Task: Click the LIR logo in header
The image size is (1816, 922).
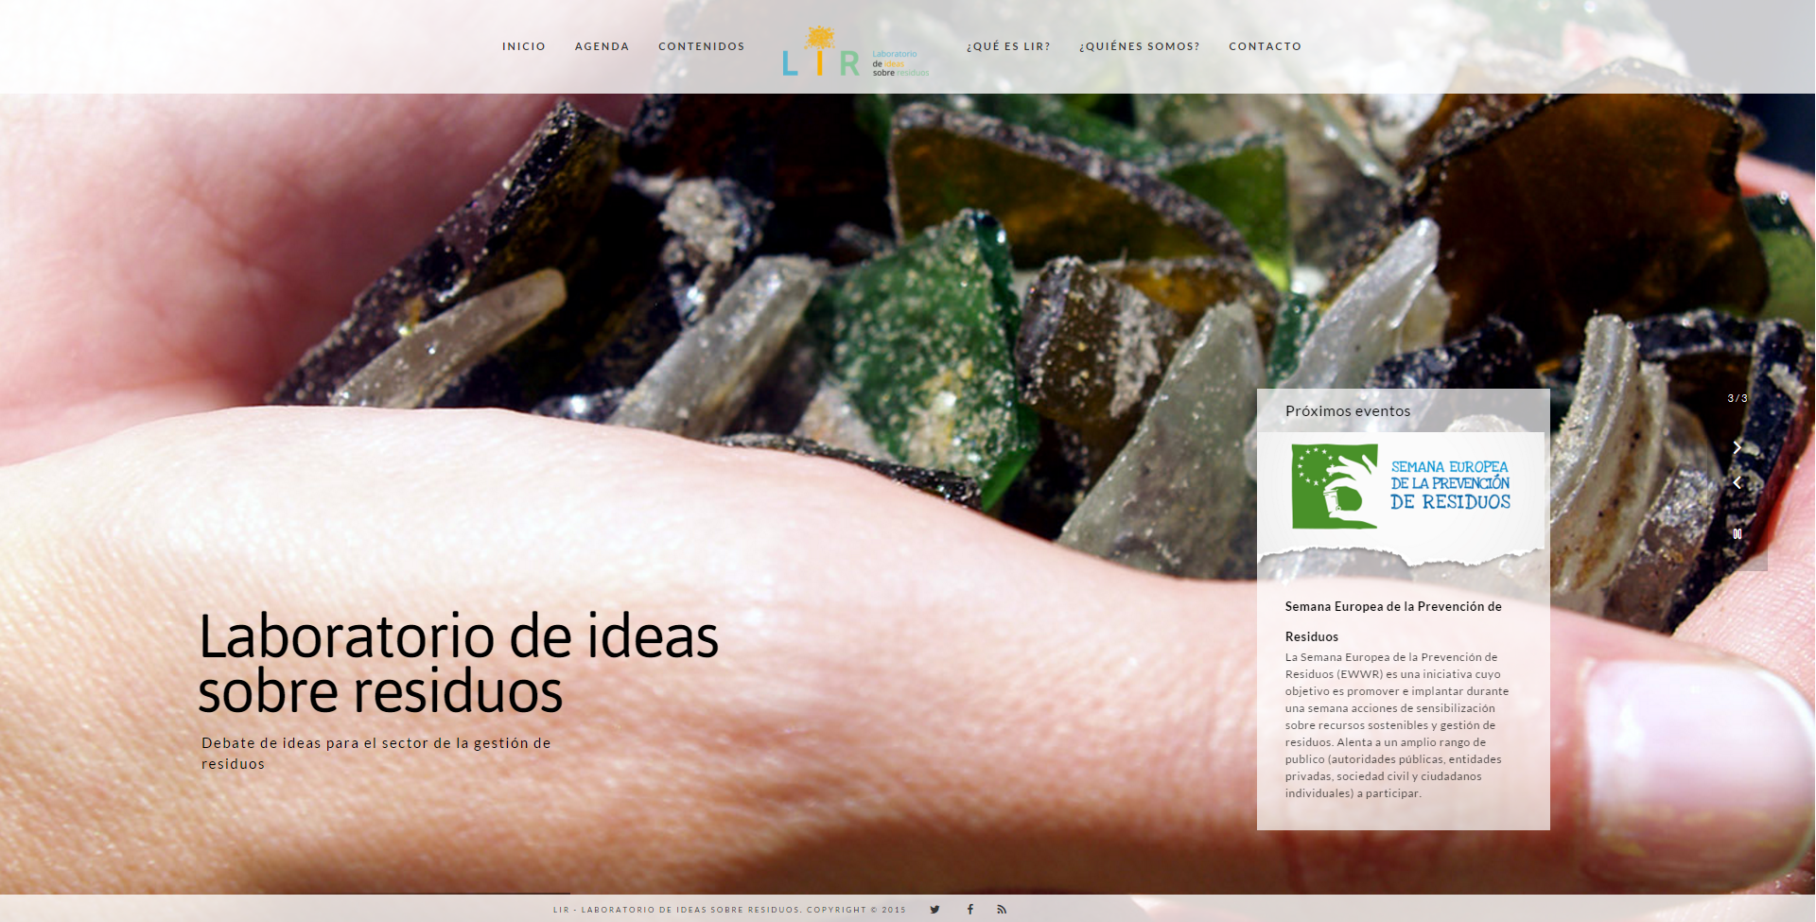Action: coord(855,53)
